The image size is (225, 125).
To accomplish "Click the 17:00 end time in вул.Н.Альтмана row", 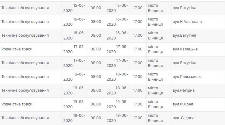I will (138, 22).
